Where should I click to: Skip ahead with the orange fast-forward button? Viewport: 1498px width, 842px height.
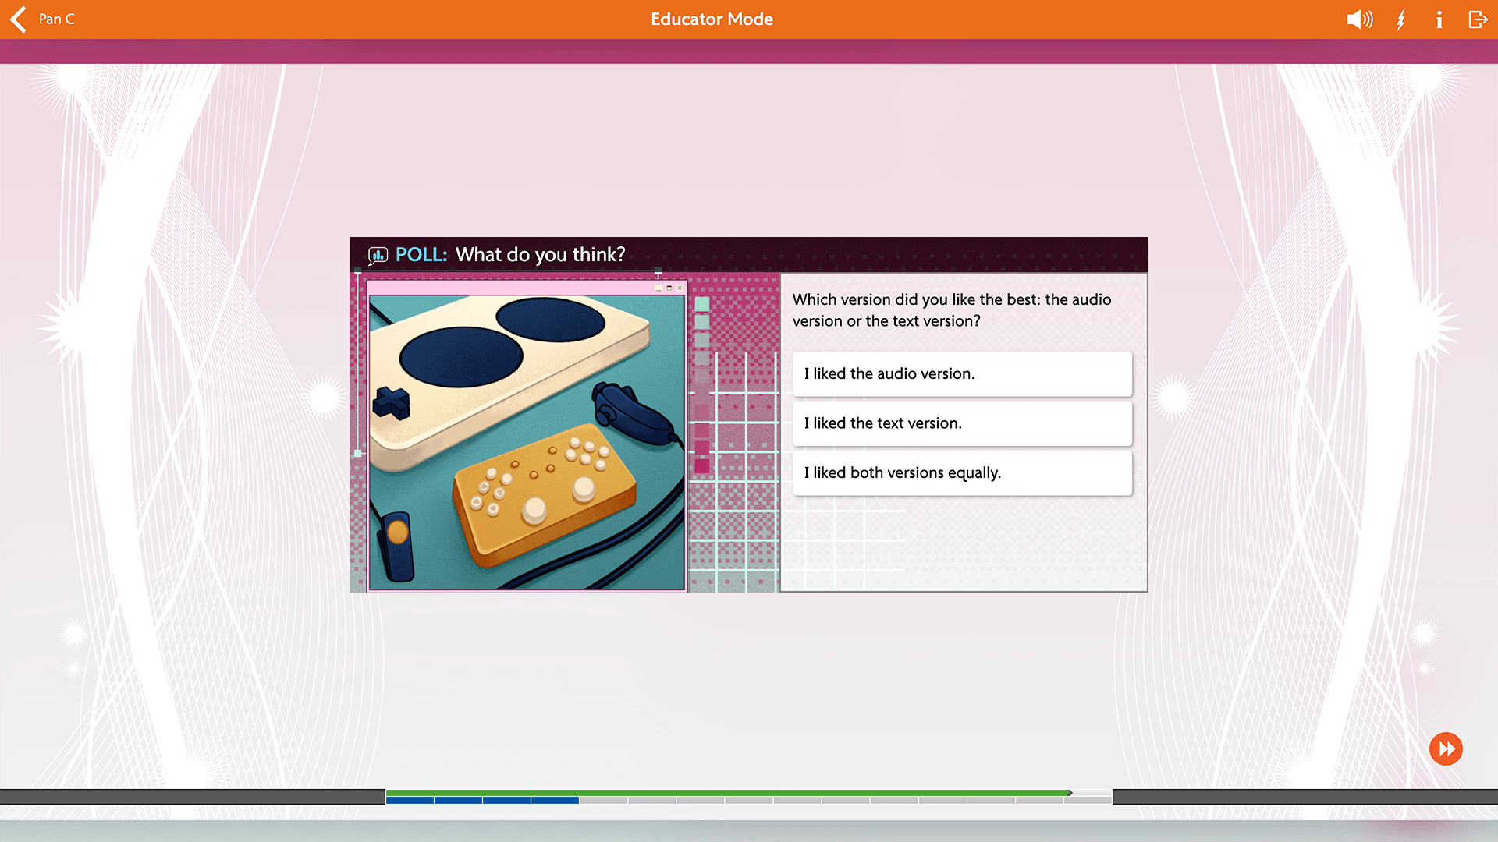point(1446,749)
